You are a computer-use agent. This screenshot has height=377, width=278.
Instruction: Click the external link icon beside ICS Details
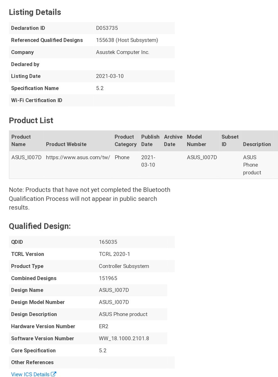coord(54,374)
